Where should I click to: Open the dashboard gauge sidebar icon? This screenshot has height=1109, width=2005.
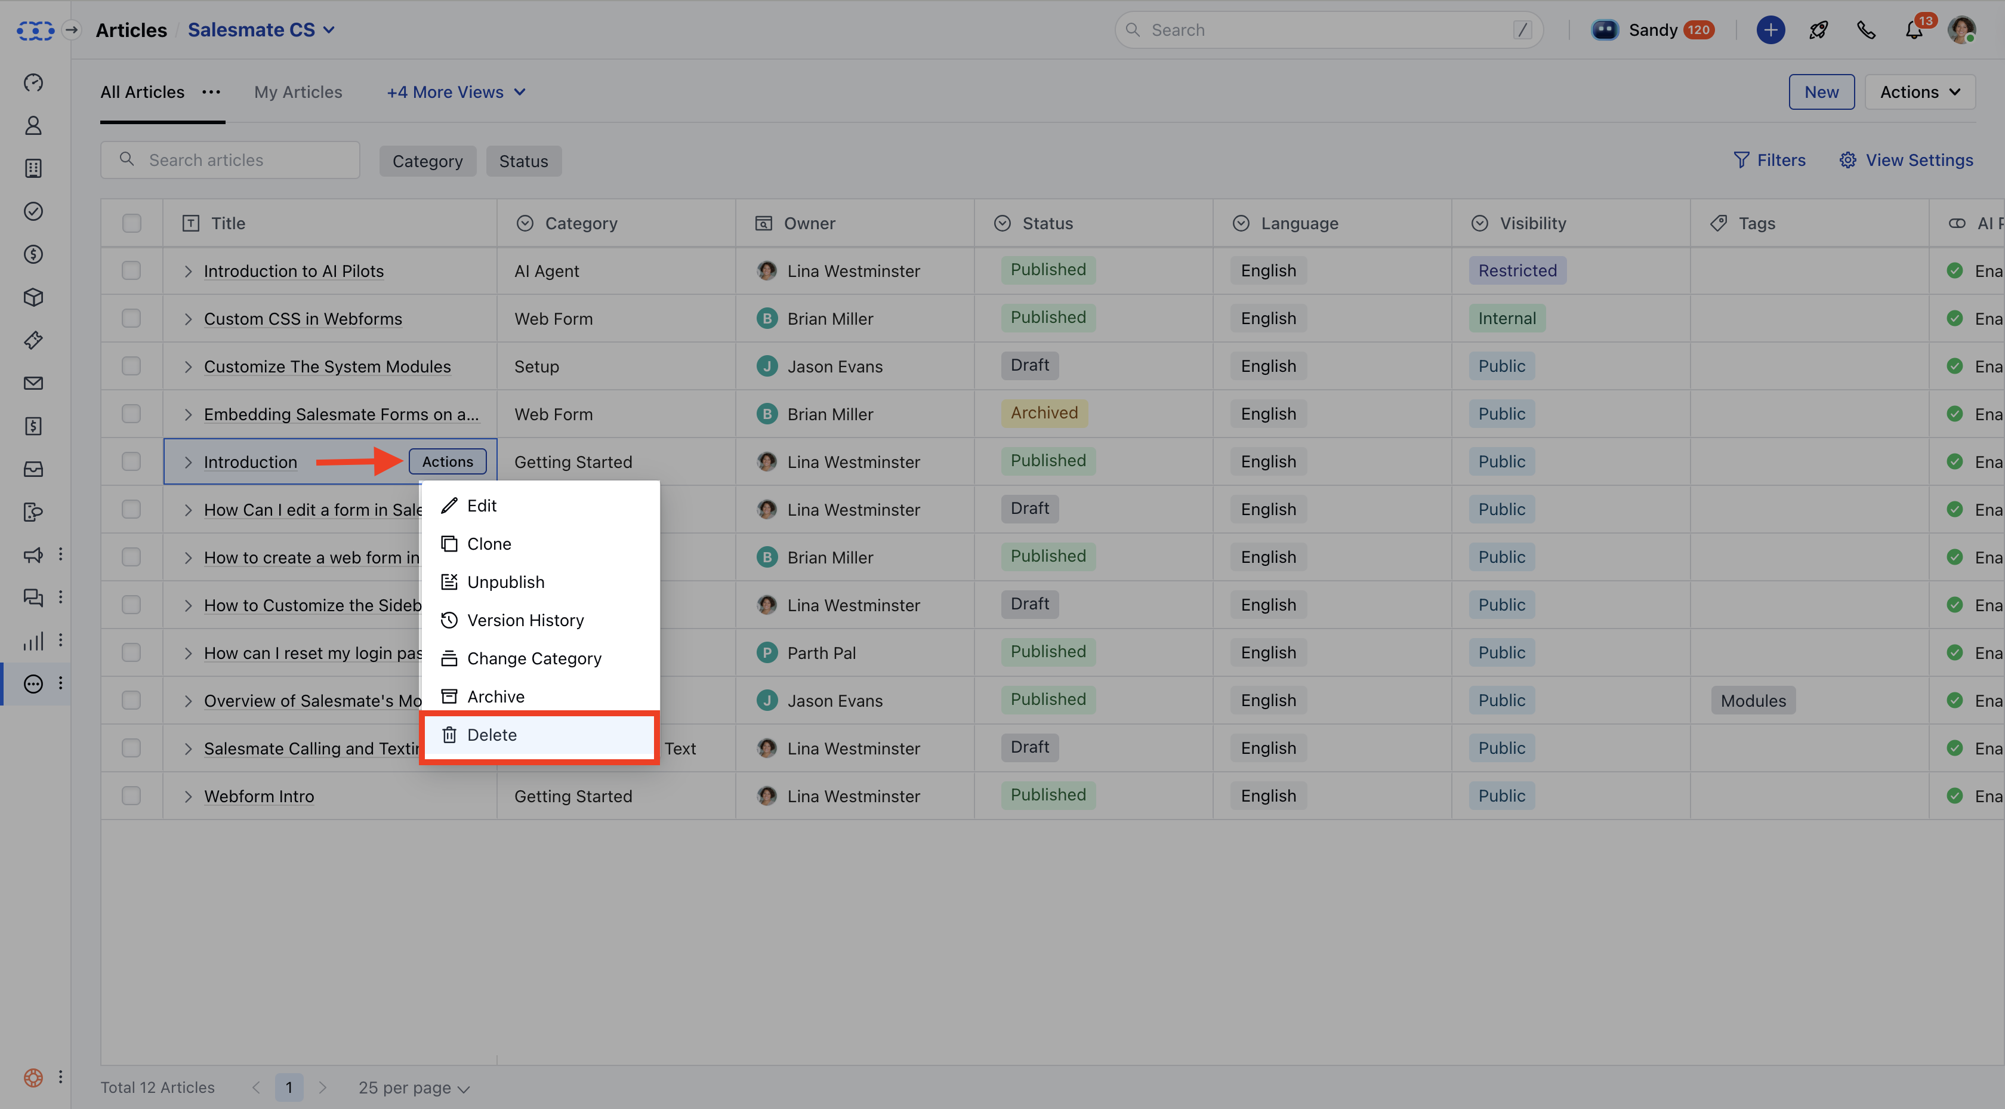[x=33, y=82]
